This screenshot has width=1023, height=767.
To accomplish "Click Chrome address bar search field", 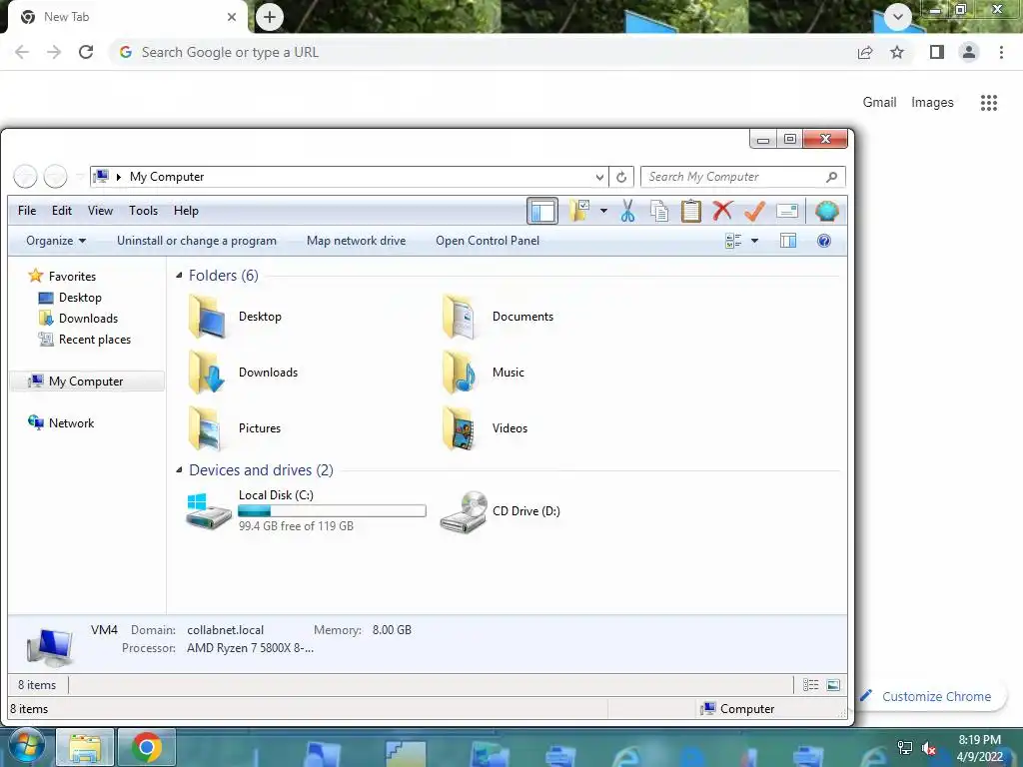I will pos(482,52).
